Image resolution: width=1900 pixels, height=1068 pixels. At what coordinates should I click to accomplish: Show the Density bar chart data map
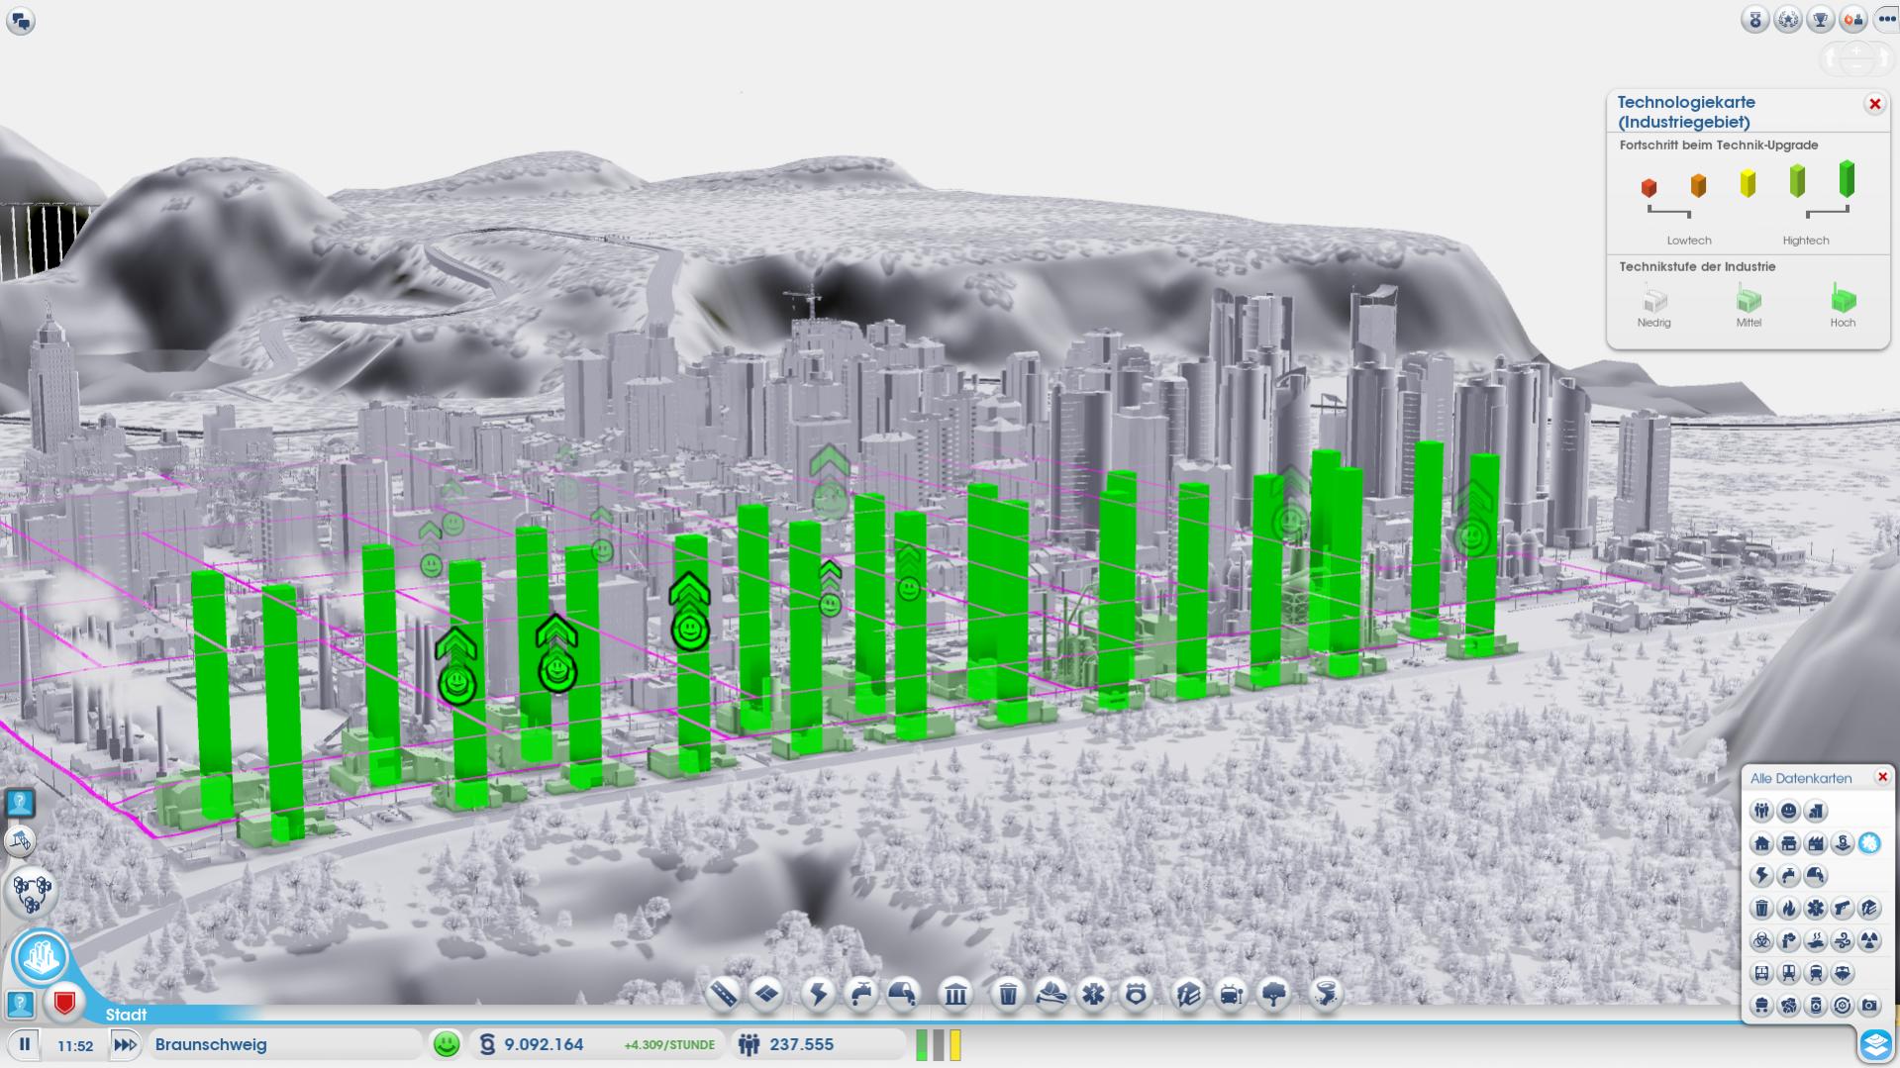[x=1815, y=812]
